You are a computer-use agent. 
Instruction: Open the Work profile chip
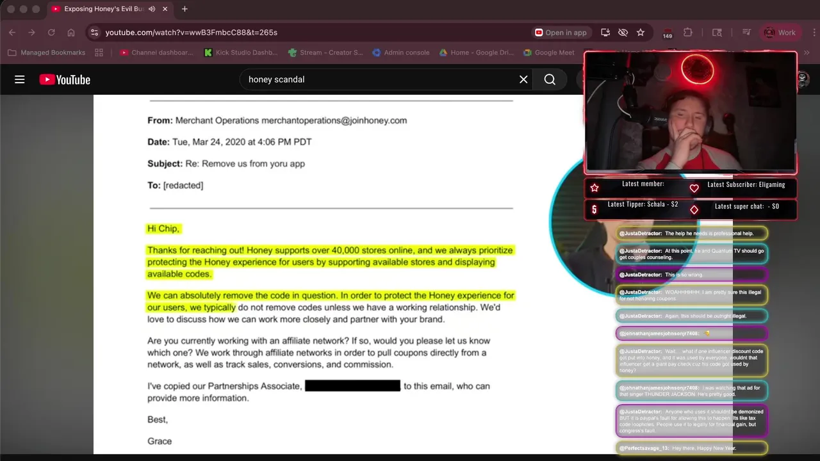[x=780, y=32]
